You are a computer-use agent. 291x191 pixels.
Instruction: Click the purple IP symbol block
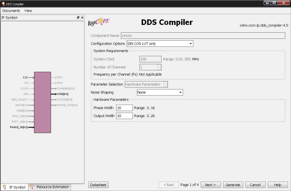coord(42,102)
